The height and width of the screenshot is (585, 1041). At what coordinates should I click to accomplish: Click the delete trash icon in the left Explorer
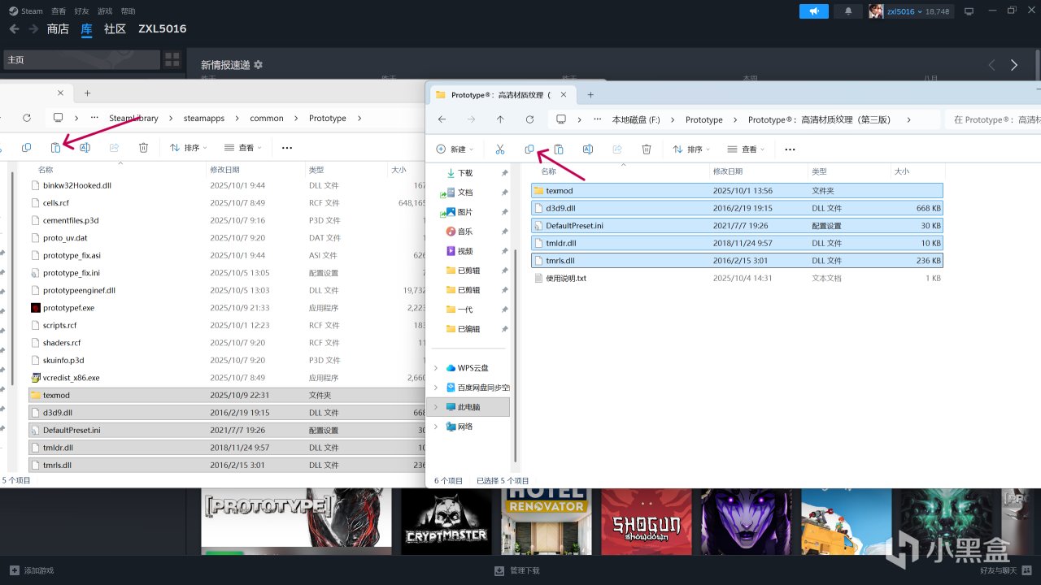pos(143,148)
